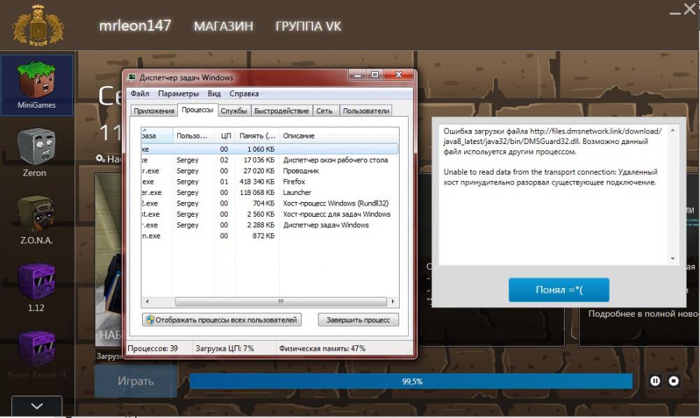Select Хост-процесс Windows (Rundll32) row
The image size is (700, 418).
(269, 203)
